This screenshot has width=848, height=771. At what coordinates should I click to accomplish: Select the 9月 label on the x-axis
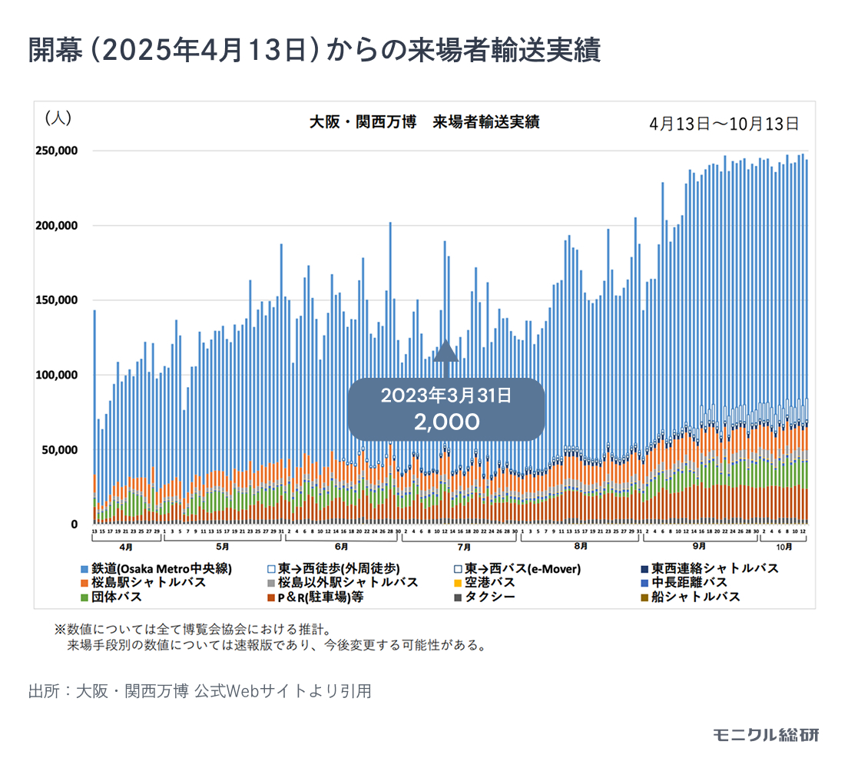point(700,547)
